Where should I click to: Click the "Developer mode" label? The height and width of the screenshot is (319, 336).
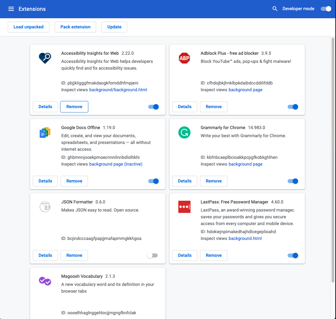(298, 9)
